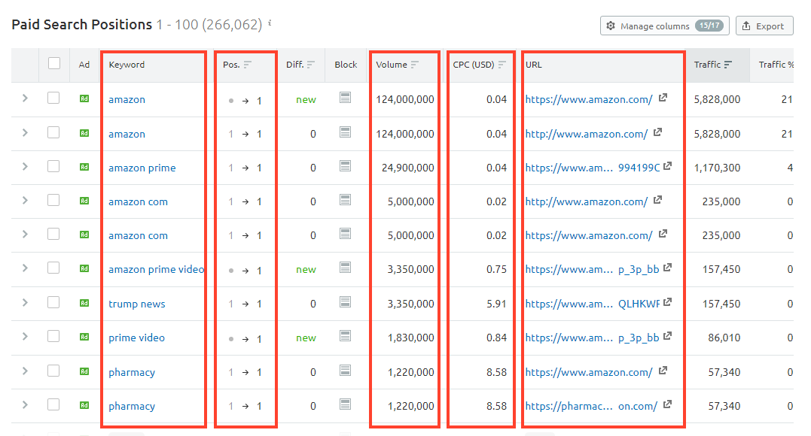
Task: Tick checkbox for amazon prime row
Action: pos(53,166)
